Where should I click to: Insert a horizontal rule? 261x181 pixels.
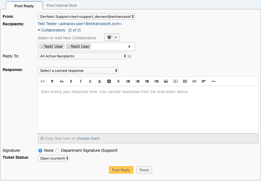point(213,81)
